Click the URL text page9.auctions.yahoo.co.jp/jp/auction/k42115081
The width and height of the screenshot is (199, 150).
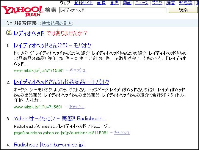(61, 133)
